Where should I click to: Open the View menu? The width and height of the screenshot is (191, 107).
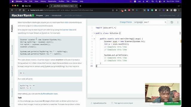(x=36, y=1)
